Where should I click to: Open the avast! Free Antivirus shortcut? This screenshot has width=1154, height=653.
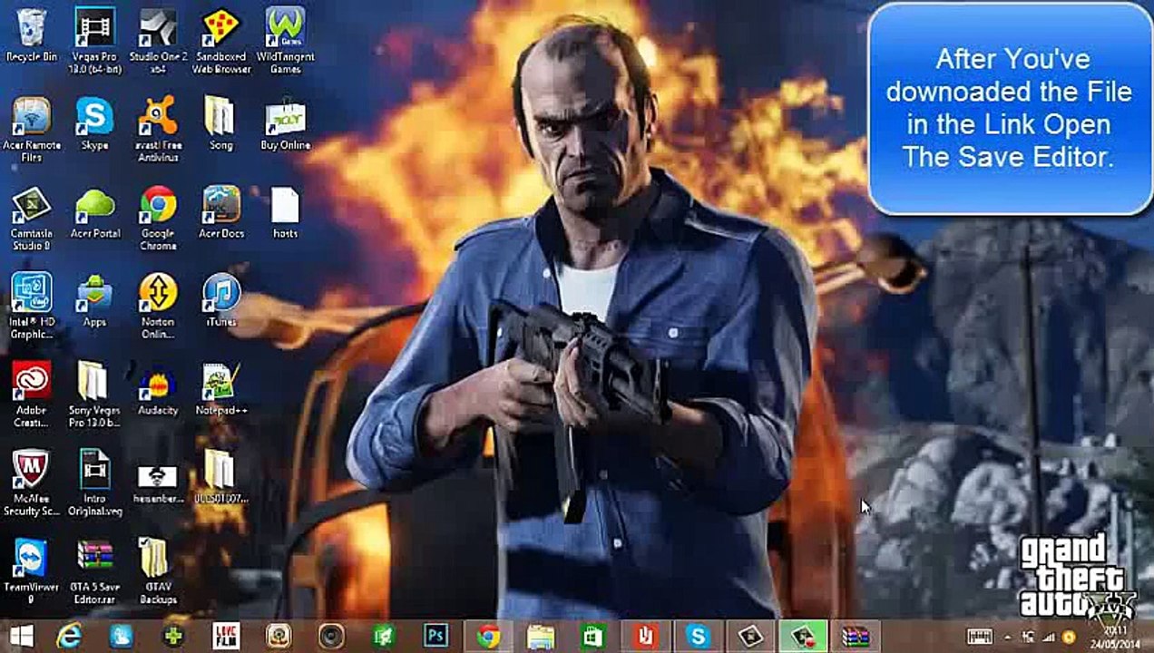click(158, 130)
